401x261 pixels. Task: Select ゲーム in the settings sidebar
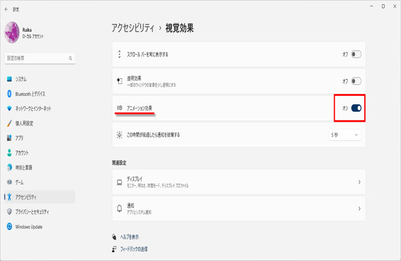click(20, 182)
